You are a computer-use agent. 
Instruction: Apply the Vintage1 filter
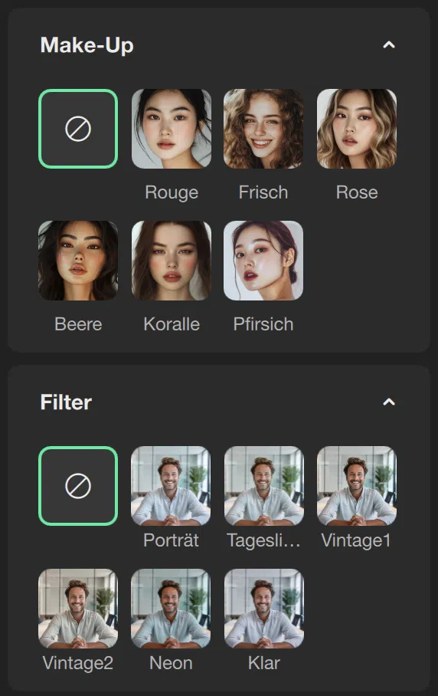tap(356, 486)
